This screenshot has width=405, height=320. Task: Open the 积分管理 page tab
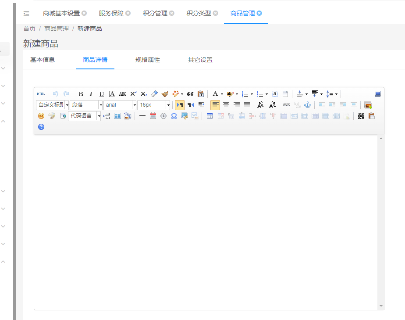tap(155, 13)
